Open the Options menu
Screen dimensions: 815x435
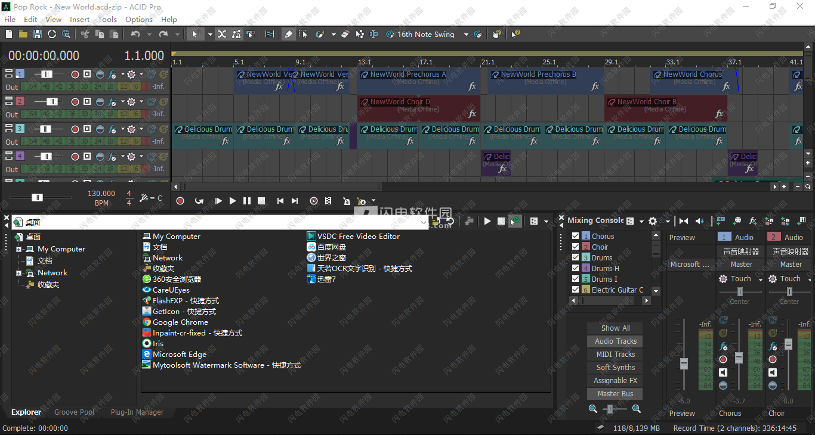[139, 19]
